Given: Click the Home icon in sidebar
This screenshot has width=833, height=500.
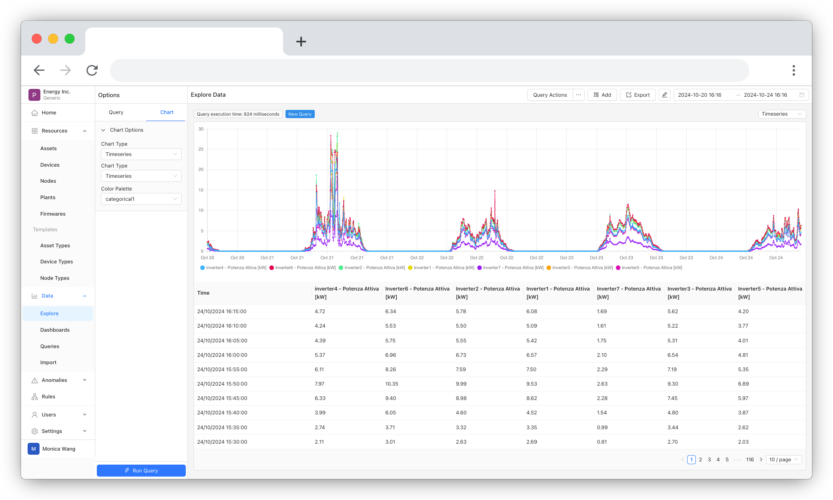Looking at the screenshot, I should 35,113.
